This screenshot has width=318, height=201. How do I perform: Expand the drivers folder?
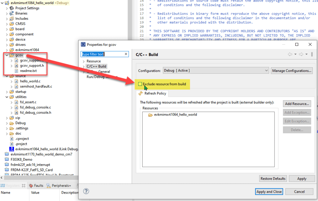click(7, 45)
